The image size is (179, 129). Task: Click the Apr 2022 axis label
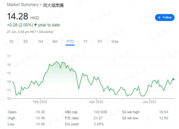click(96, 102)
